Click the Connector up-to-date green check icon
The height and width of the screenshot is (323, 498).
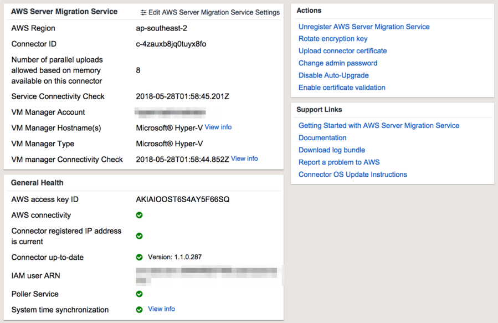[139, 257]
